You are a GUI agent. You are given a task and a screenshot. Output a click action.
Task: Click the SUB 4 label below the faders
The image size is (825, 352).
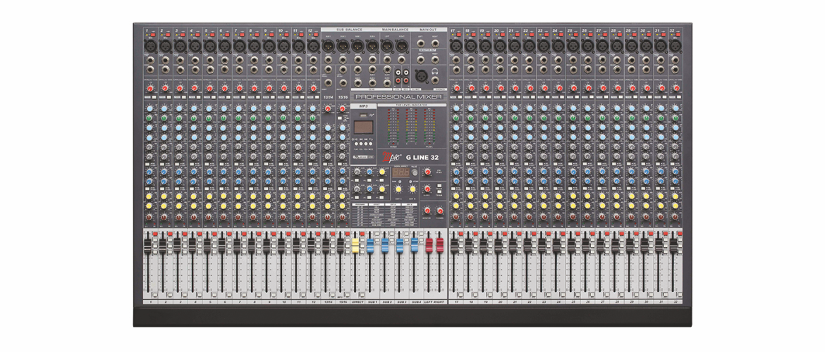[x=415, y=301]
